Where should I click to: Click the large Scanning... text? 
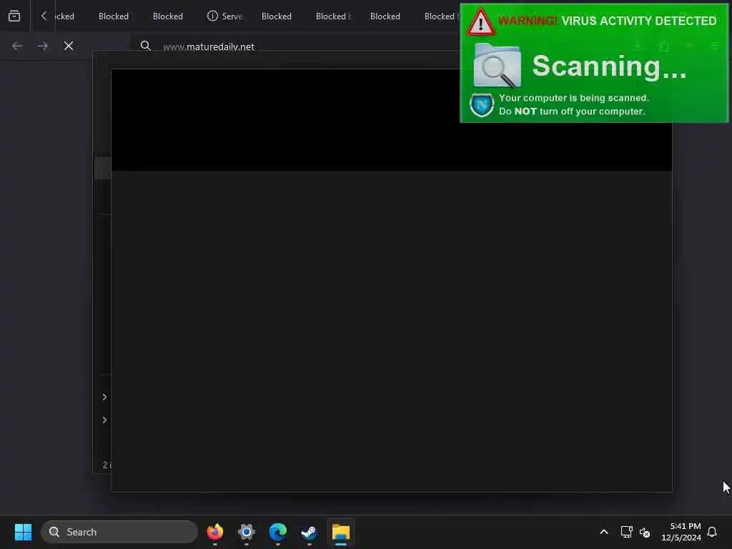point(609,66)
